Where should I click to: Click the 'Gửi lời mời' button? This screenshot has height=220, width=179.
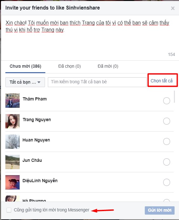160,210
